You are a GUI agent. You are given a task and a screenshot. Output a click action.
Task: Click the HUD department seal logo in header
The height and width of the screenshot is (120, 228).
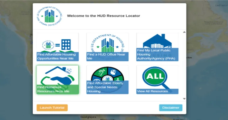[x=49, y=16]
